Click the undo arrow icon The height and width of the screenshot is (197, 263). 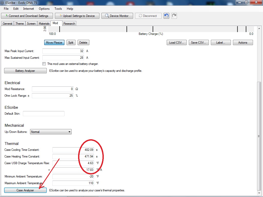click(166, 16)
